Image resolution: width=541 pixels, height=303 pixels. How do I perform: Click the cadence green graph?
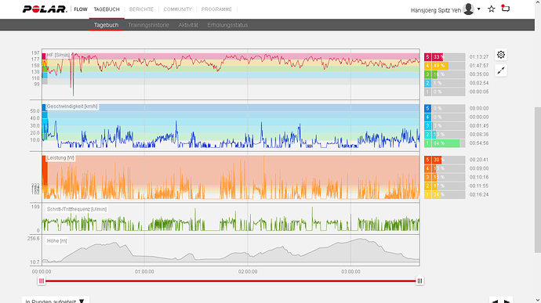(x=231, y=218)
